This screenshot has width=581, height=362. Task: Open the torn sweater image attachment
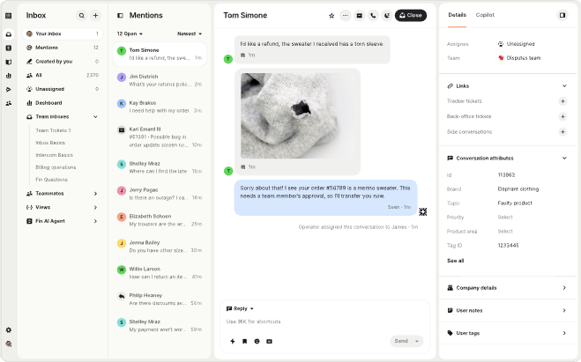300,115
